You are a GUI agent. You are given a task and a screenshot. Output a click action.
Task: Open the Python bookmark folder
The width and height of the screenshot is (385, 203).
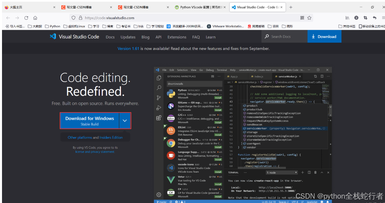coord(53,26)
